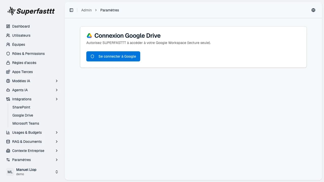
Task: Open the Dashboard menu item
Action: [x=32, y=26]
